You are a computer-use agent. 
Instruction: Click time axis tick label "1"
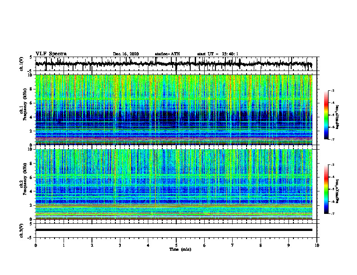[x=64, y=245]
